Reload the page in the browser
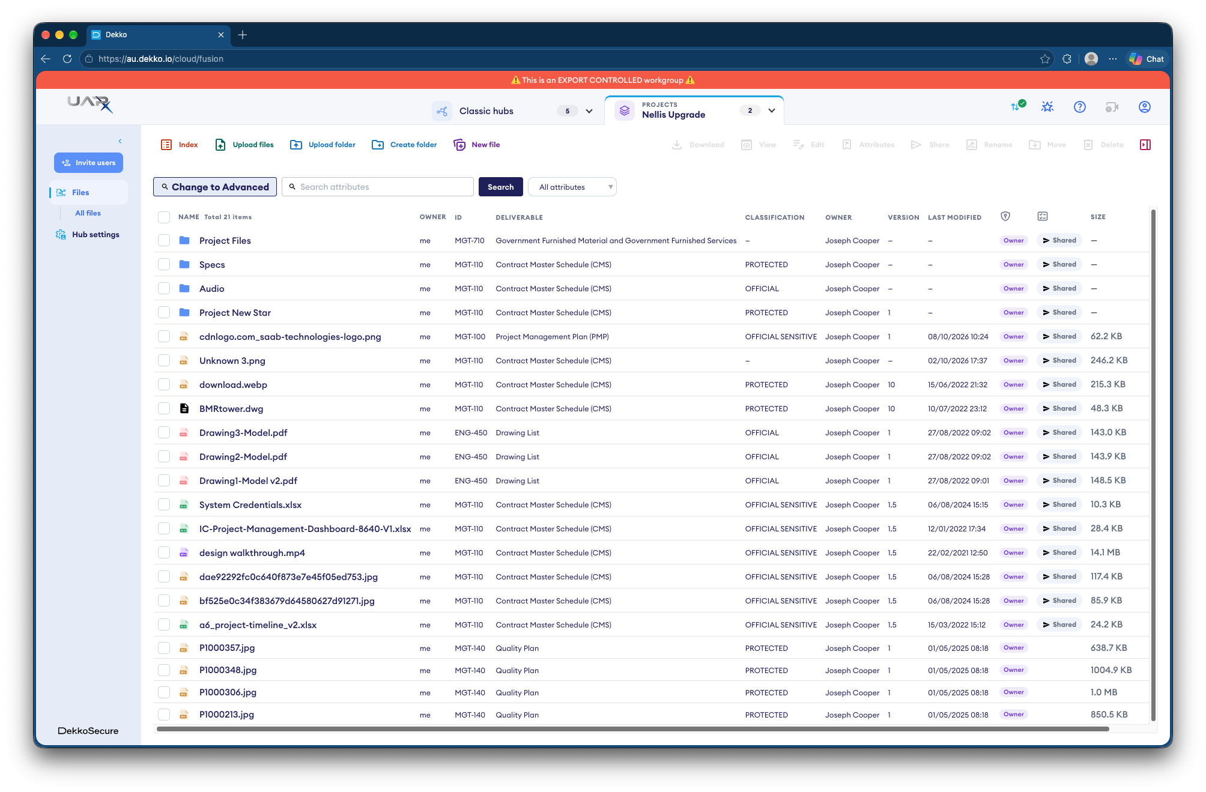This screenshot has height=792, width=1206. (67, 59)
